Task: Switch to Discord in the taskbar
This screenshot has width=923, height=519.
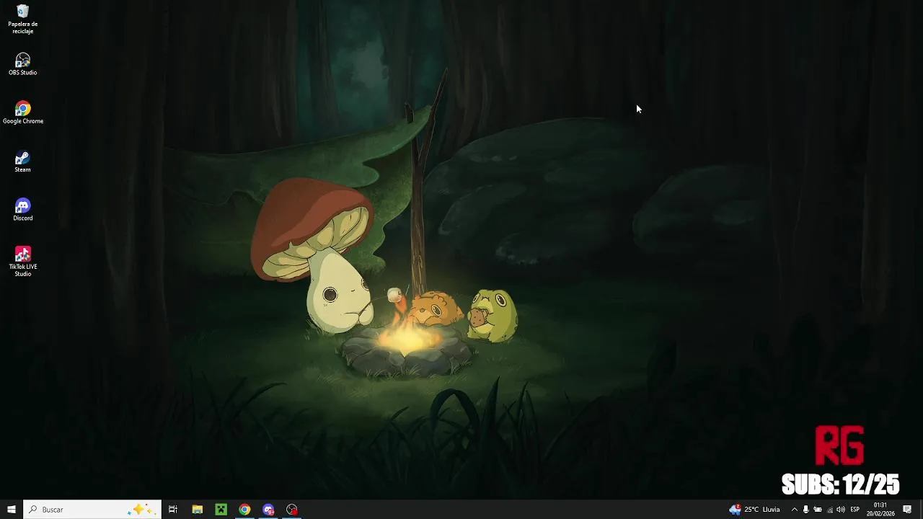Action: pyautogui.click(x=268, y=510)
